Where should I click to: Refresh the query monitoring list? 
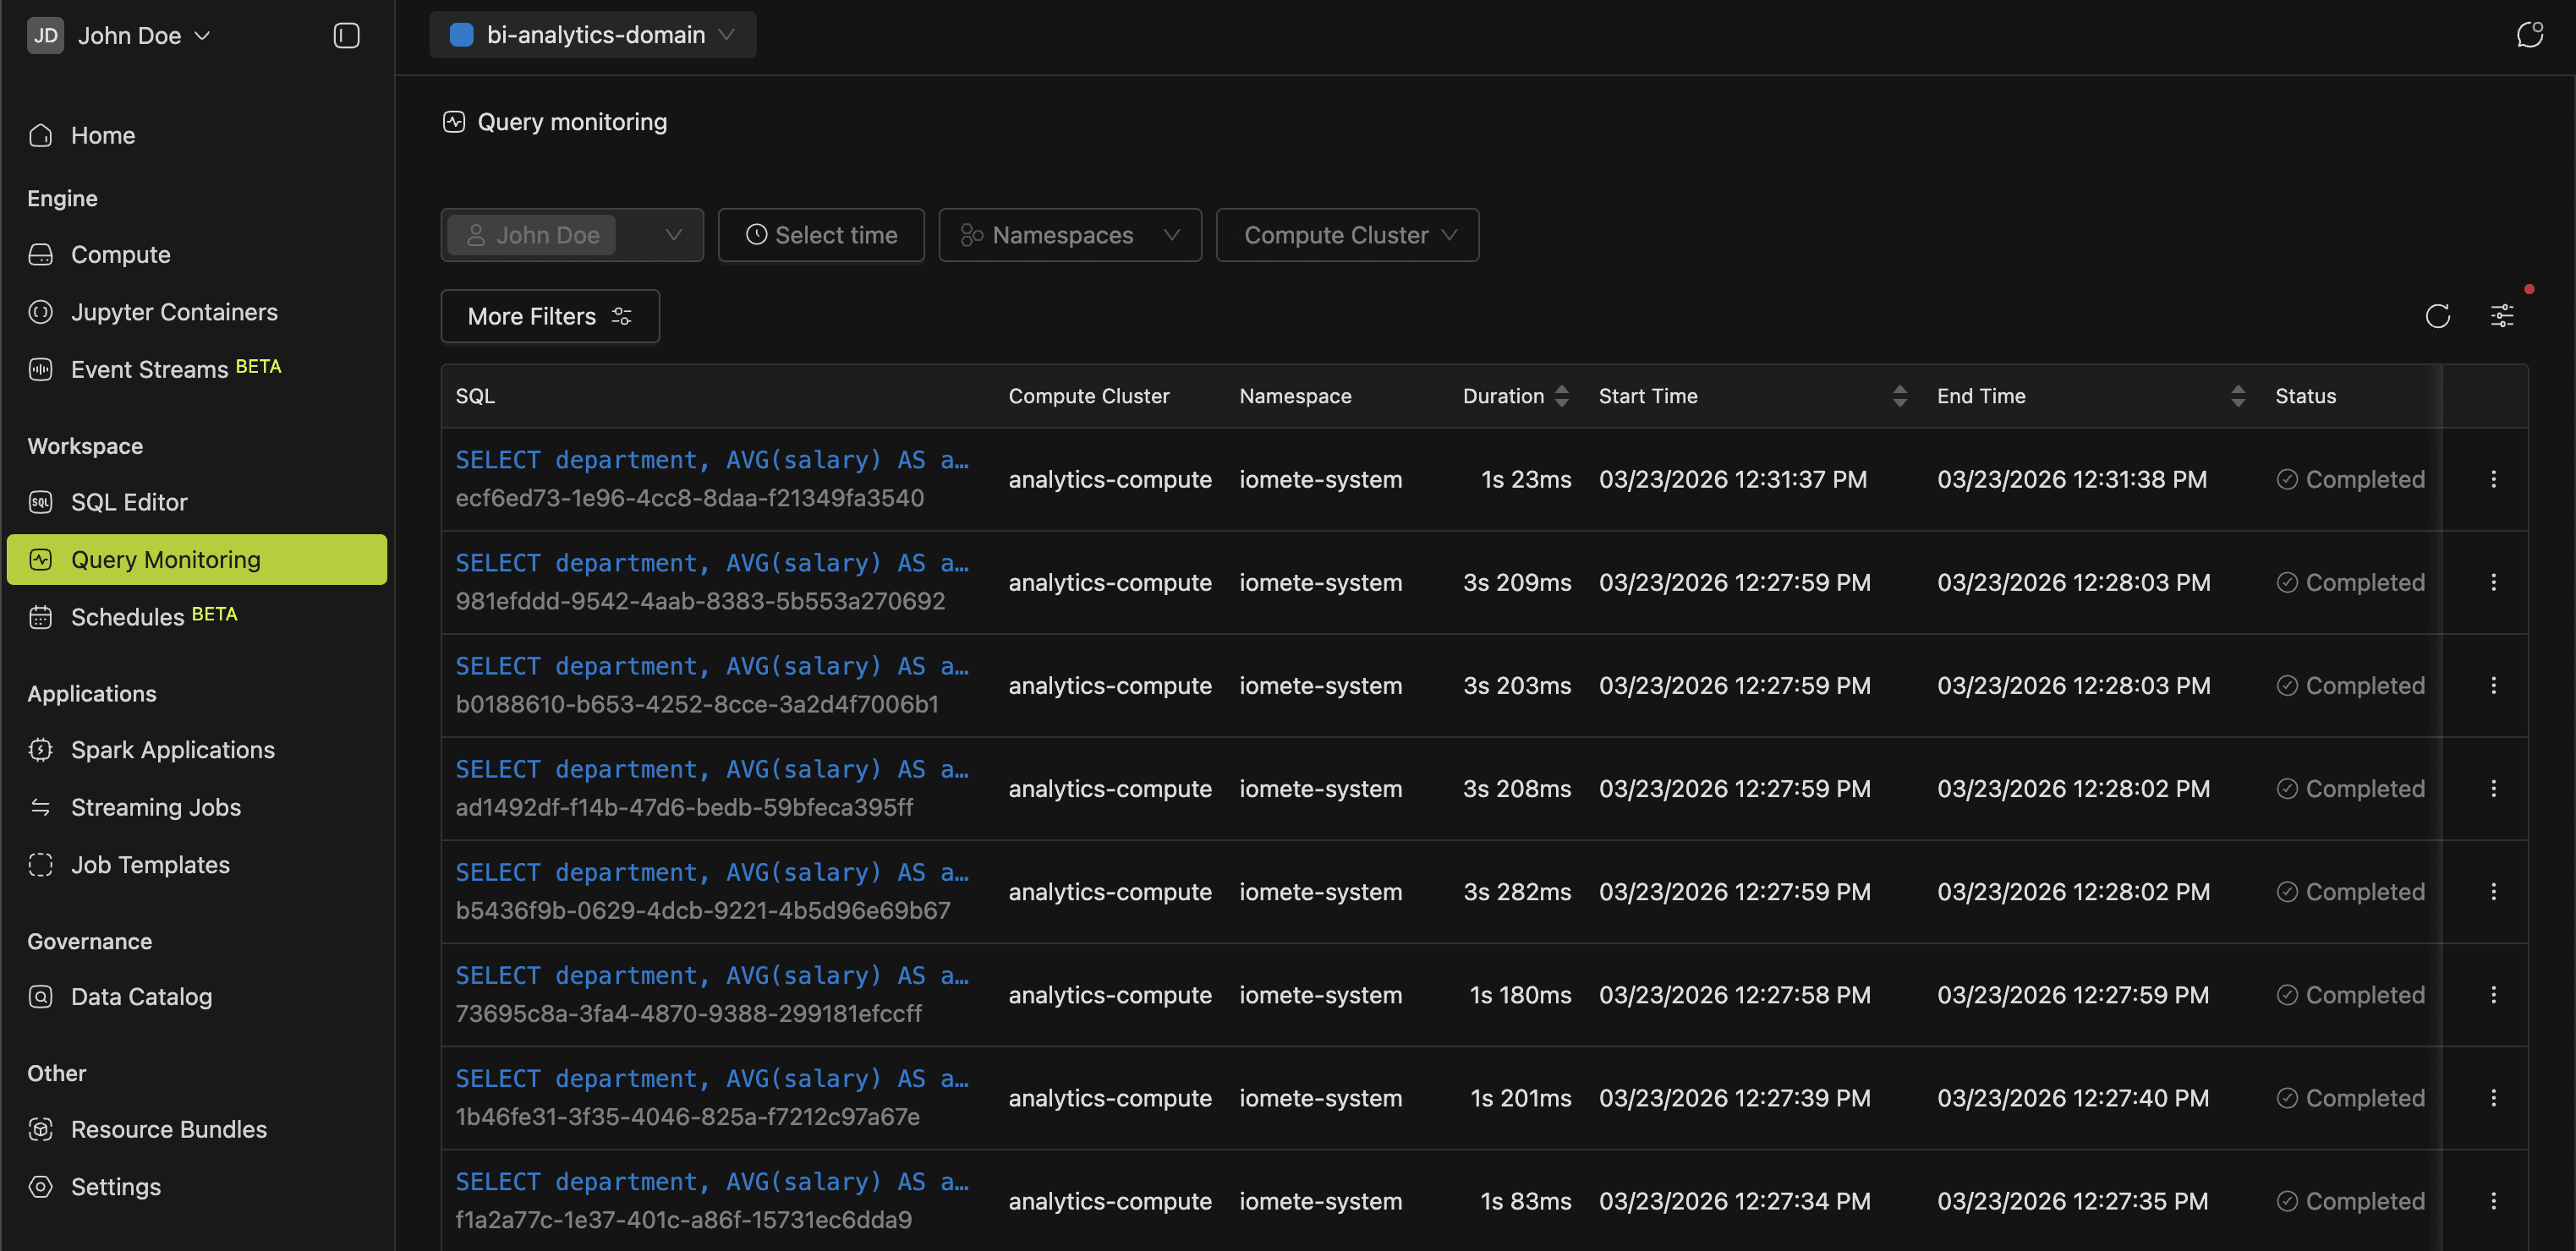click(x=2438, y=316)
